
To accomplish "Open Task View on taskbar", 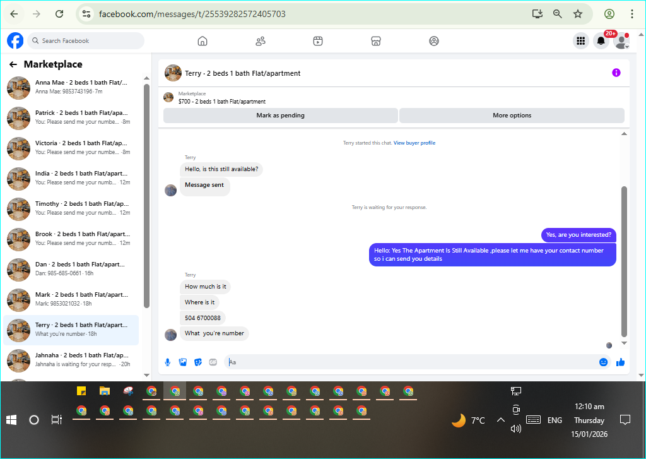I will 56,420.
